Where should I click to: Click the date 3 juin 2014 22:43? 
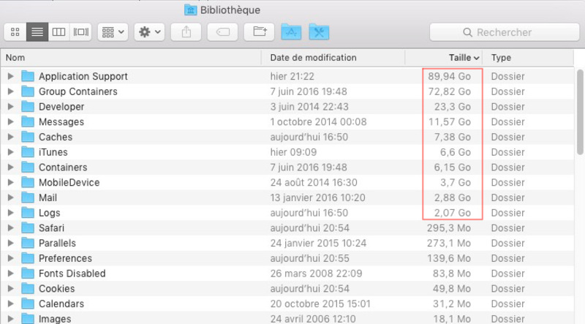click(x=309, y=106)
